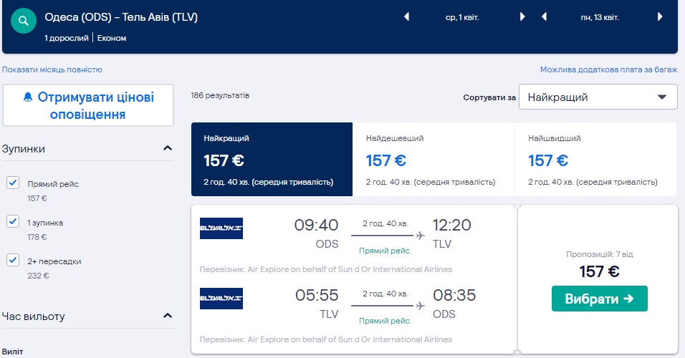This screenshot has width=685, height=358.
Task: Toggle the 1 зупинка checkbox
Action: click(13, 222)
